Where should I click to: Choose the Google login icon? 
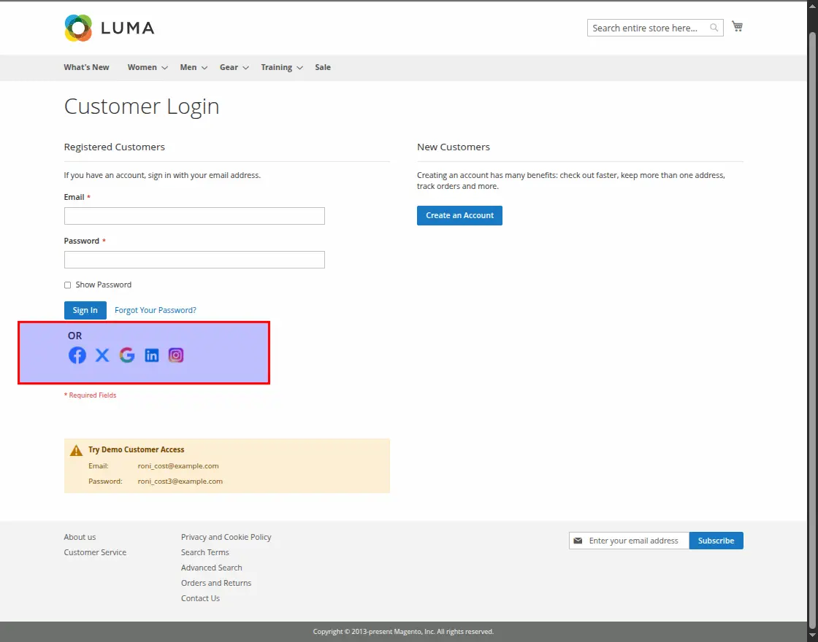coord(127,355)
